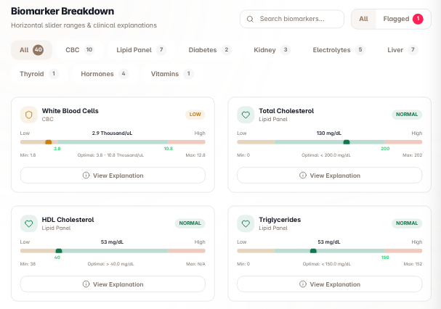View Explanation for HDL Cholesterol
Image resolution: width=441 pixels, height=309 pixels.
click(113, 284)
